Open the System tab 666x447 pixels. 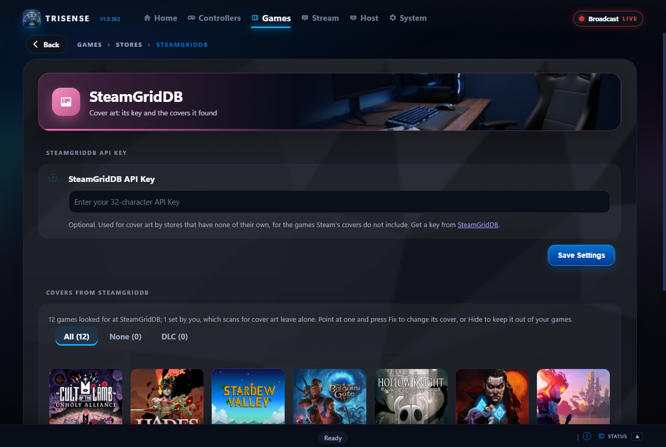(x=408, y=18)
